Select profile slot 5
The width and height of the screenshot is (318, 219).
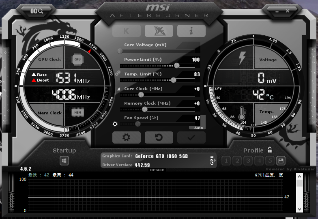(270, 161)
